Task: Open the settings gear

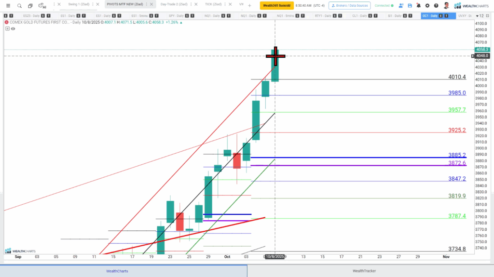Action: click(427, 6)
